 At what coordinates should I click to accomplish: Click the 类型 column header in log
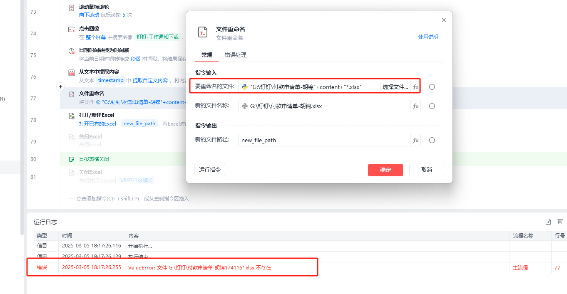tap(42, 236)
